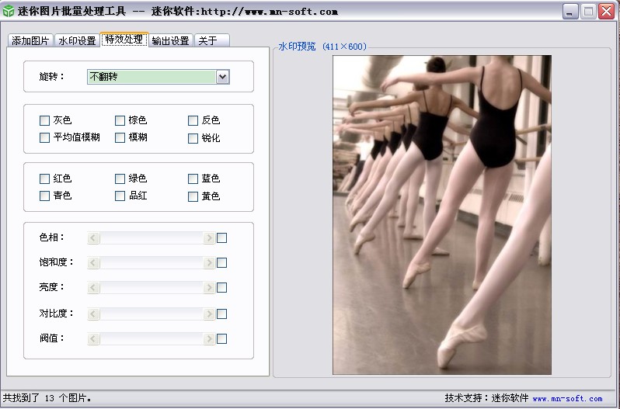
Task: Click the 技术支持：迷你软件 status text
Action: (x=486, y=398)
